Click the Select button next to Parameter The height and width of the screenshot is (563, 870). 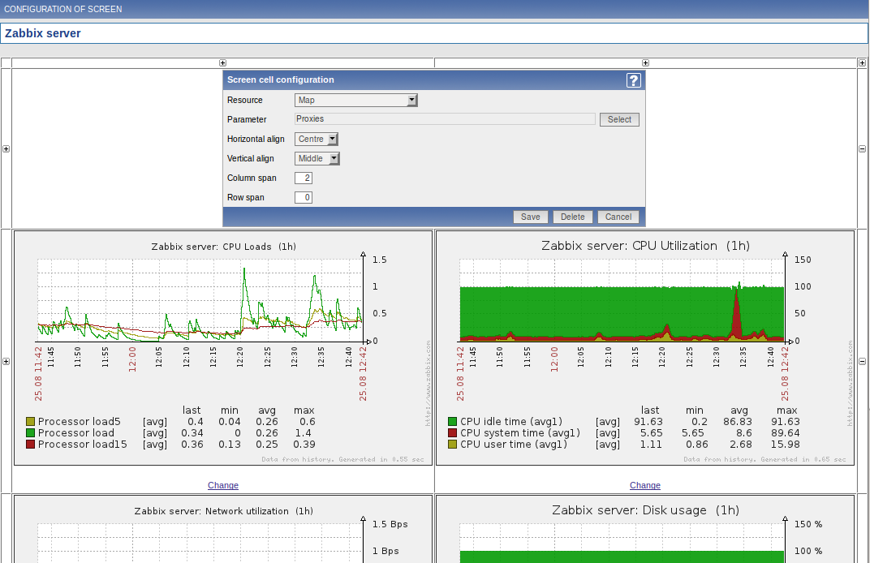[x=619, y=119]
